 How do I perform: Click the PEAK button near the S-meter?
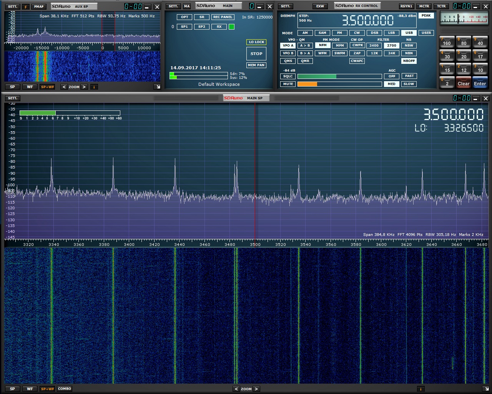[426, 15]
